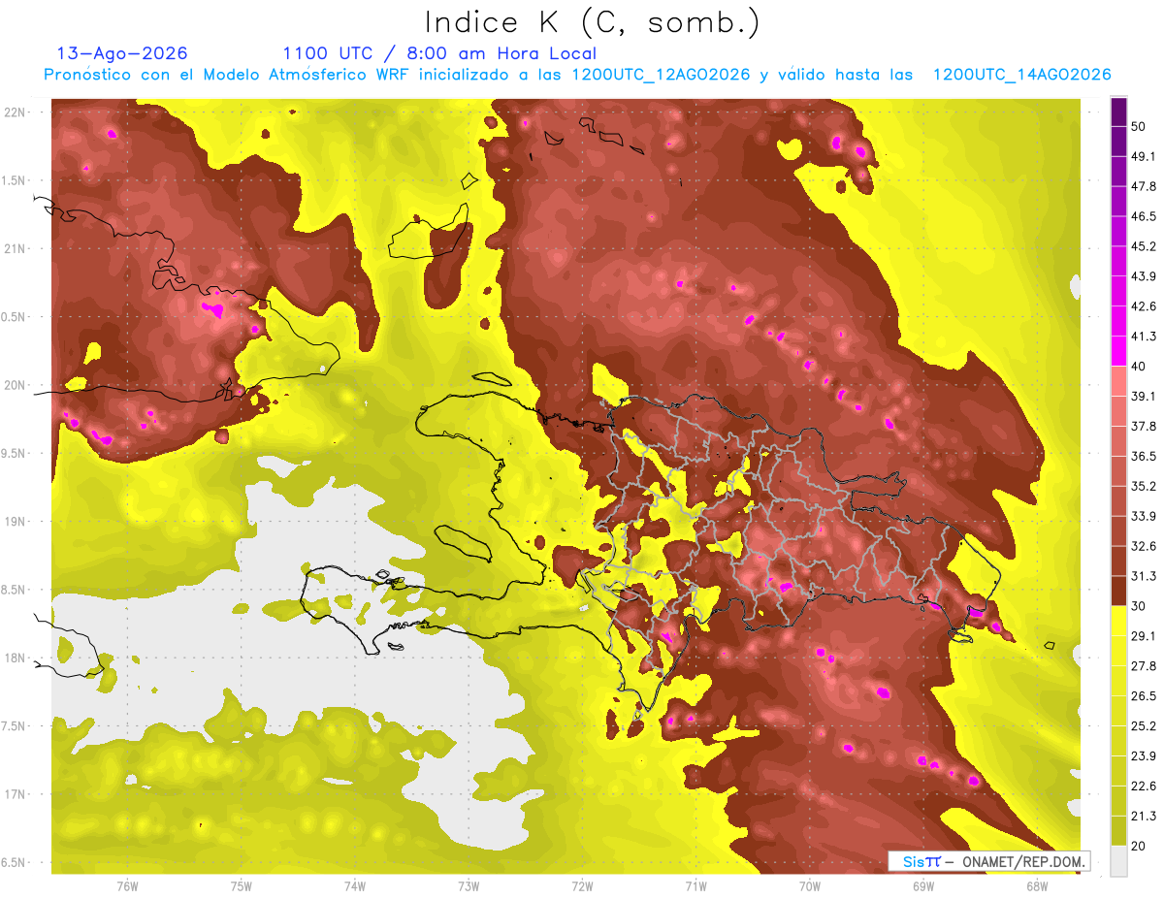Pick the salmon pink swatch between 39.1 and 40

tap(1118, 381)
